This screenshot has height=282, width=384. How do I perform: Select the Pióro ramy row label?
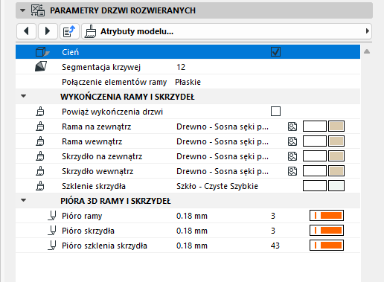(82, 216)
